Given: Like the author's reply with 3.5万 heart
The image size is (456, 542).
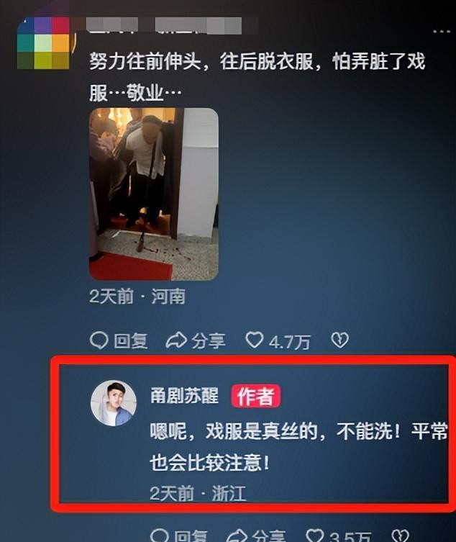Looking at the screenshot, I should (315, 535).
